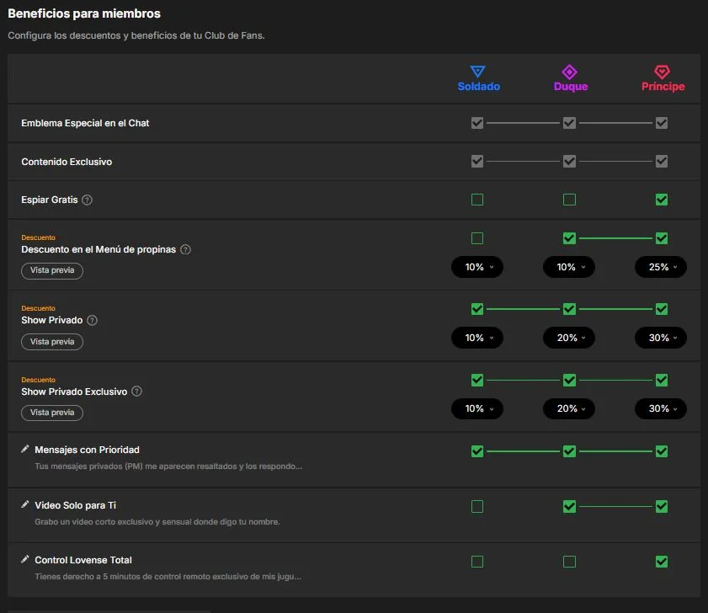The image size is (708, 613).
Task: Open Duque 20% Show Privado discount dropdown
Action: (x=569, y=338)
